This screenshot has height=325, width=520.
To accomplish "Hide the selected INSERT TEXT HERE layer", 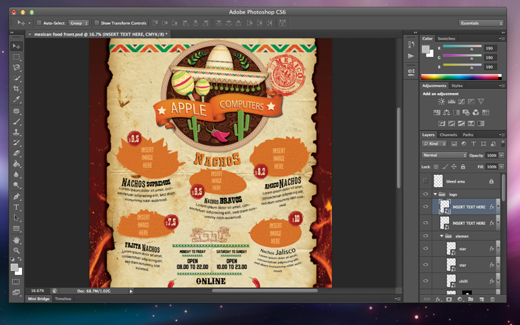I will point(426,206).
